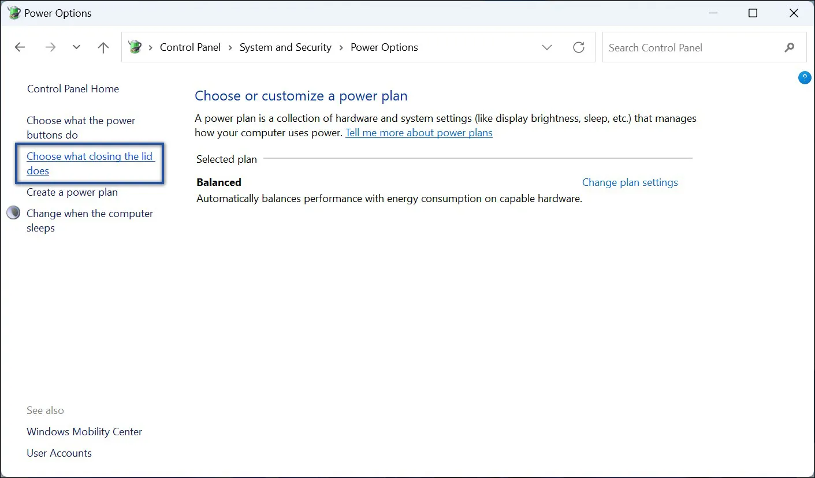Click the battery icon in the address bar
This screenshot has width=815, height=478.
[135, 47]
